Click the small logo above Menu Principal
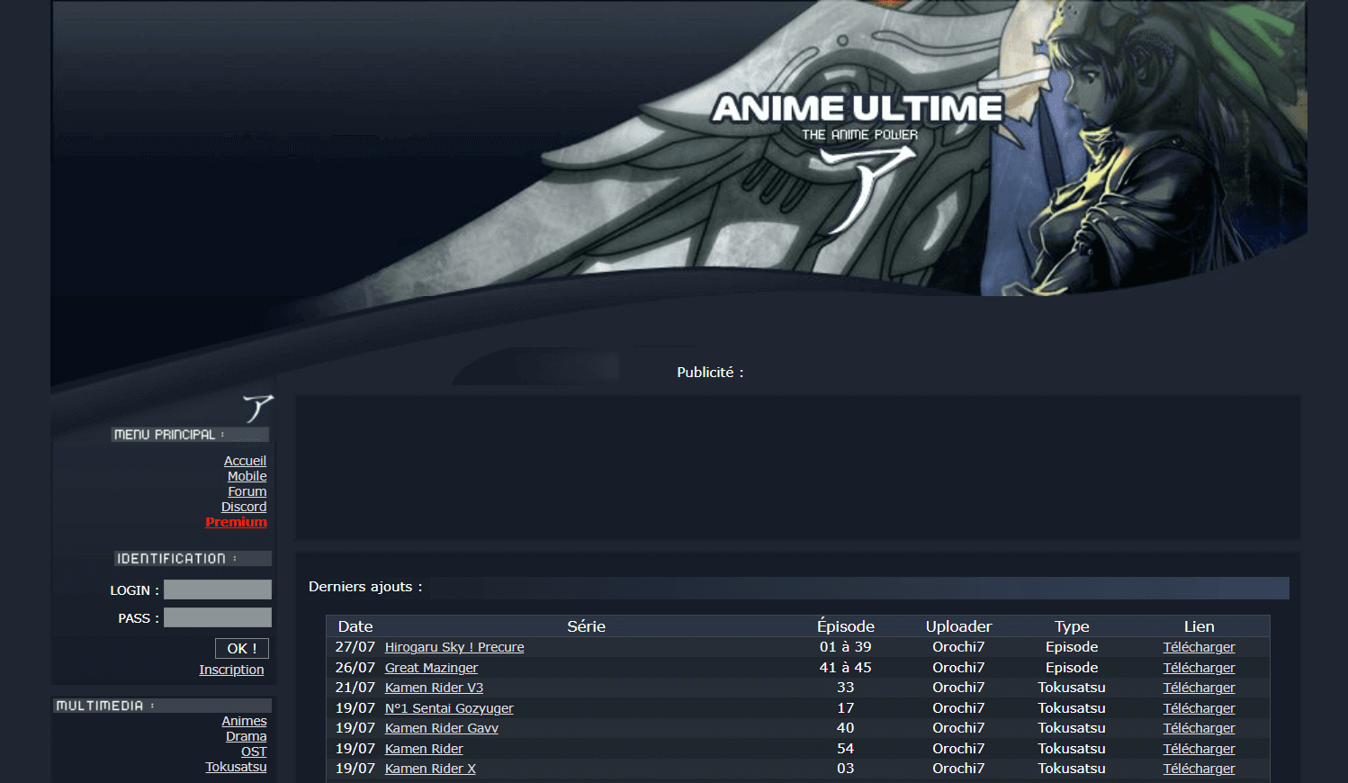The height and width of the screenshot is (783, 1348). pos(257,408)
